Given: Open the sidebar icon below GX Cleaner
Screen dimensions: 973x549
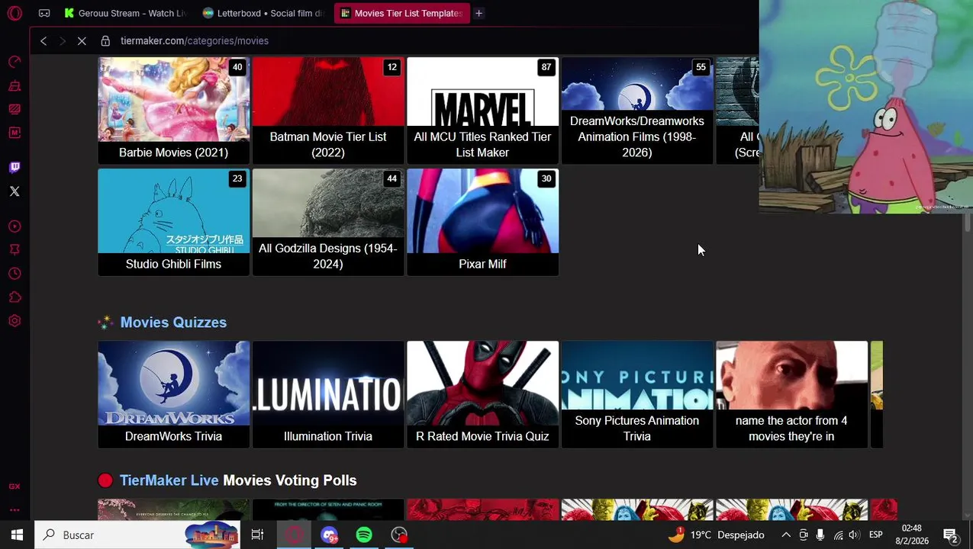Looking at the screenshot, I should (x=14, y=109).
